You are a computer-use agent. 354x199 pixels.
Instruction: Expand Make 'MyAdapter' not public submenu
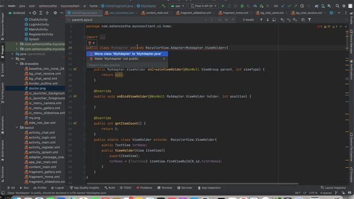pyautogui.click(x=164, y=59)
